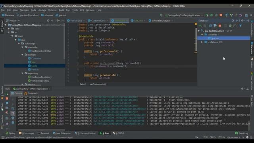The image size is (254, 143).
Task: Open Spring tool window button
Action: coord(10,133)
